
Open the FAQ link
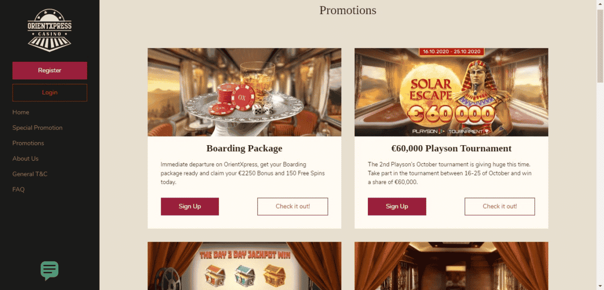pos(19,189)
